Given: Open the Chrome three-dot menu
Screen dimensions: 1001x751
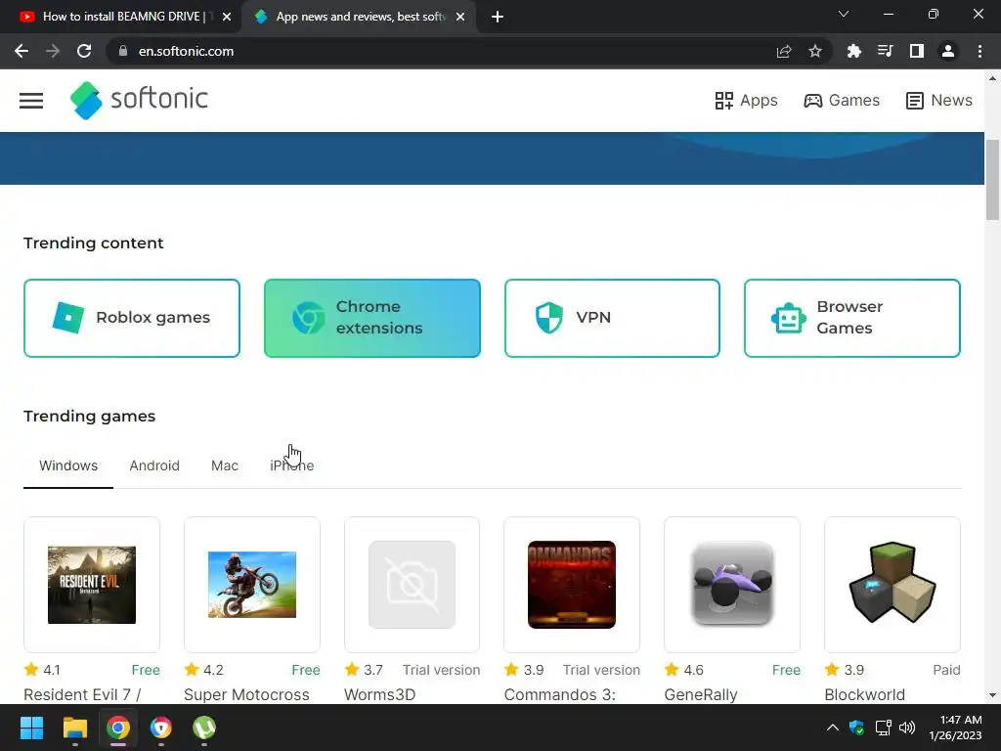Looking at the screenshot, I should click(x=979, y=51).
